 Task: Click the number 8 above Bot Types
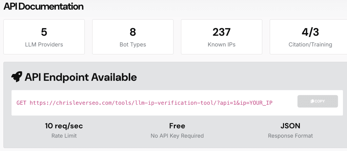[133, 32]
